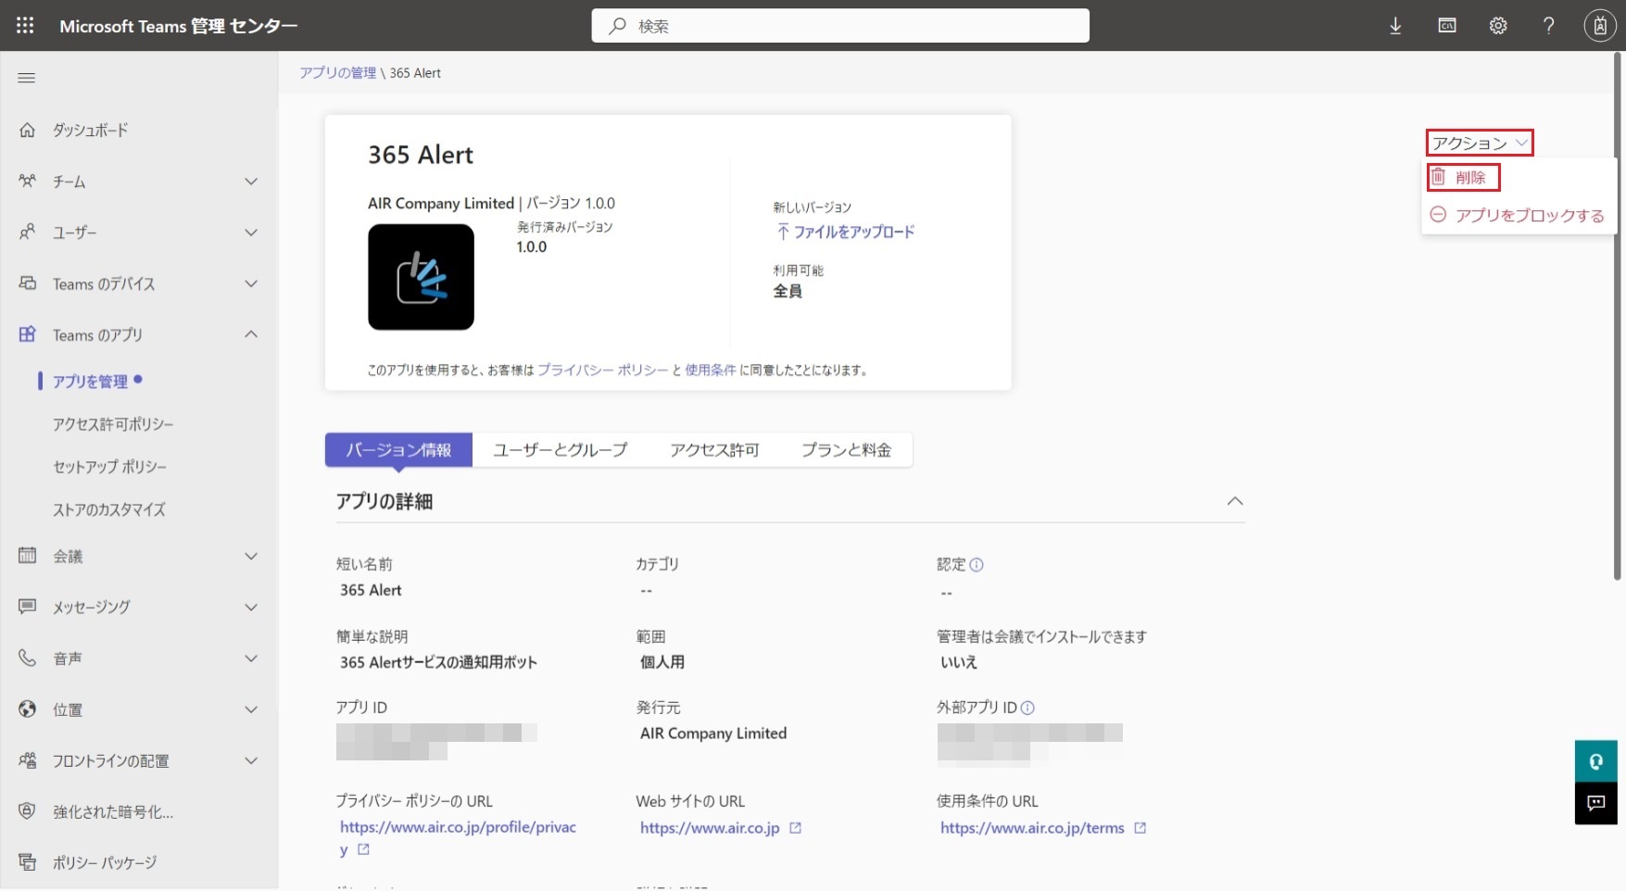Switch to the ユーザーとグループ tab

pyautogui.click(x=560, y=450)
